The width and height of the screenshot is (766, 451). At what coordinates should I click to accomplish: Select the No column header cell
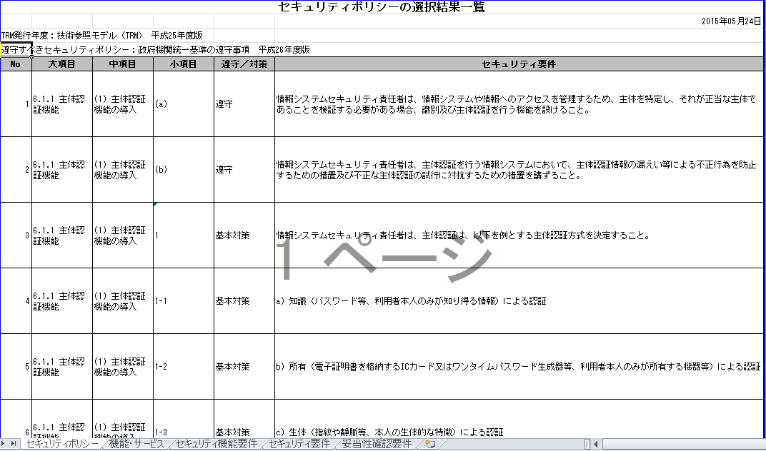(16, 64)
